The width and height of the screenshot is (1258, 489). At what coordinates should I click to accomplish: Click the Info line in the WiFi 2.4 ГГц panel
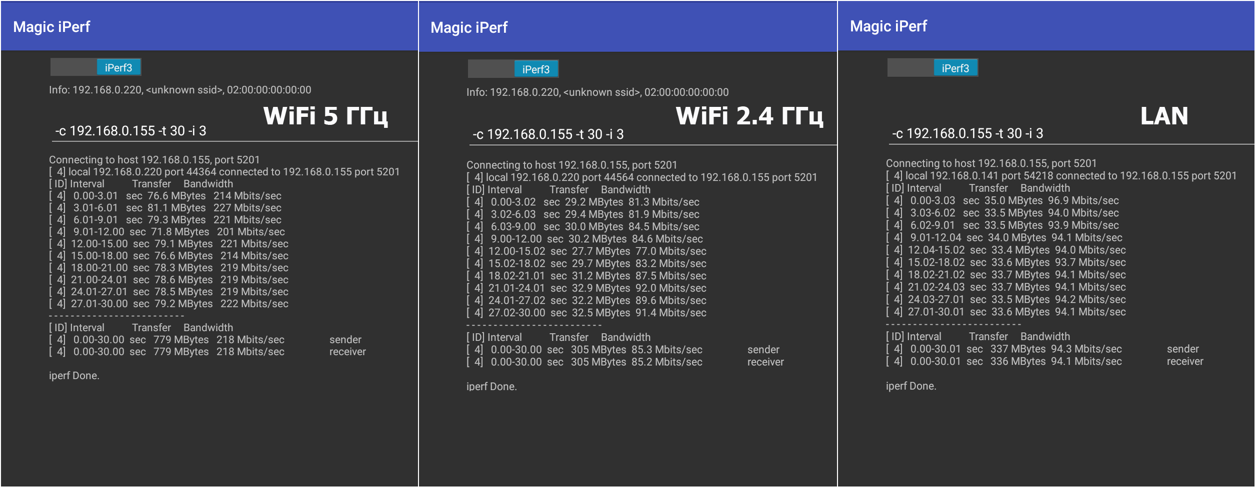[x=597, y=92]
